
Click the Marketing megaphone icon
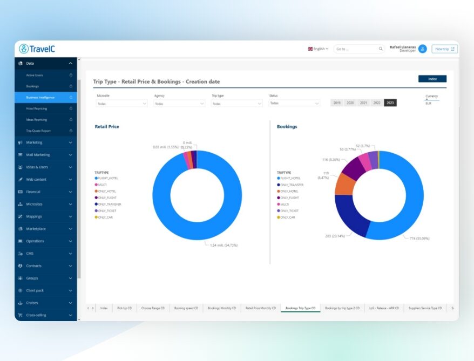pyautogui.click(x=21, y=142)
